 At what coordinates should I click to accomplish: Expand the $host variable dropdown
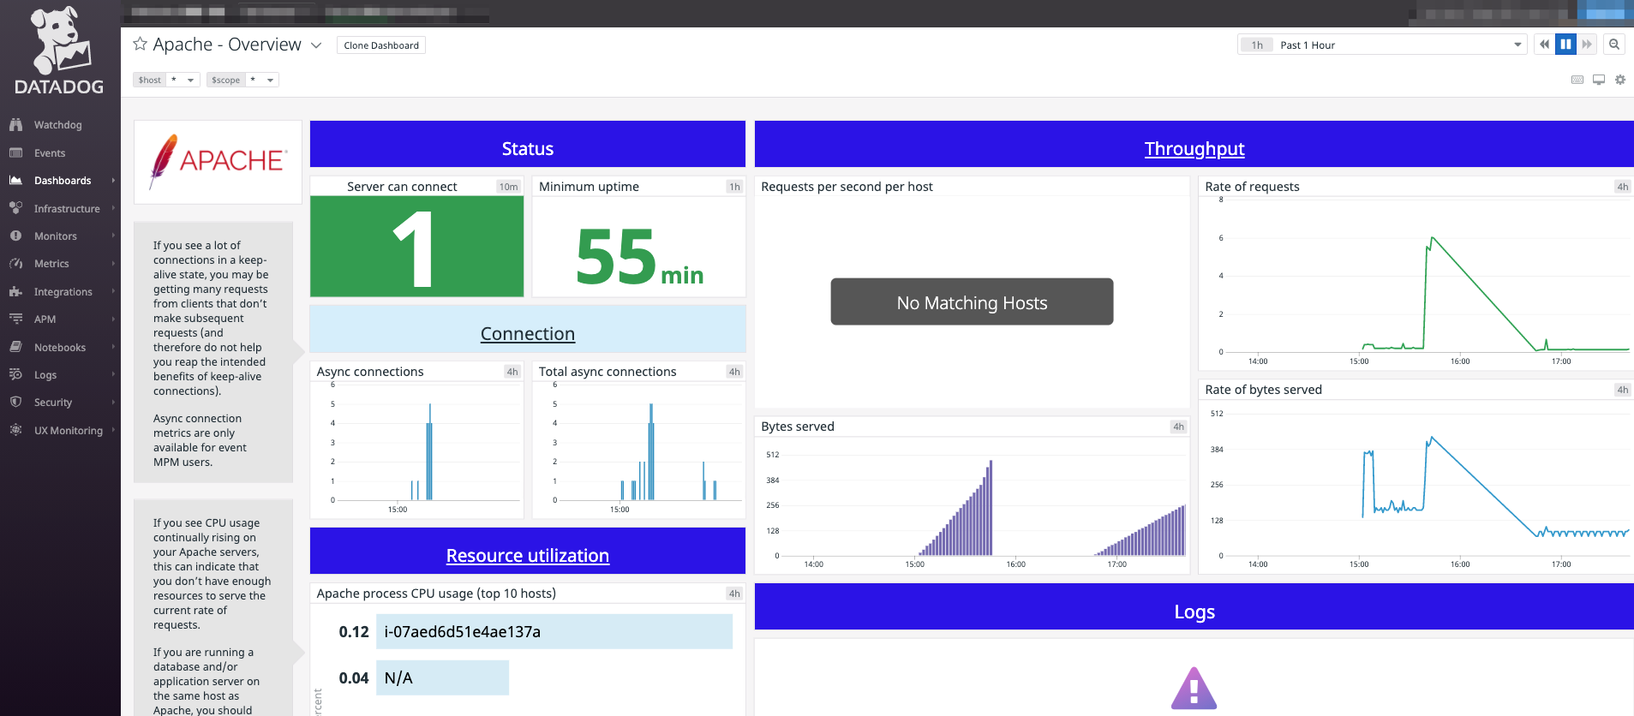pyautogui.click(x=190, y=80)
